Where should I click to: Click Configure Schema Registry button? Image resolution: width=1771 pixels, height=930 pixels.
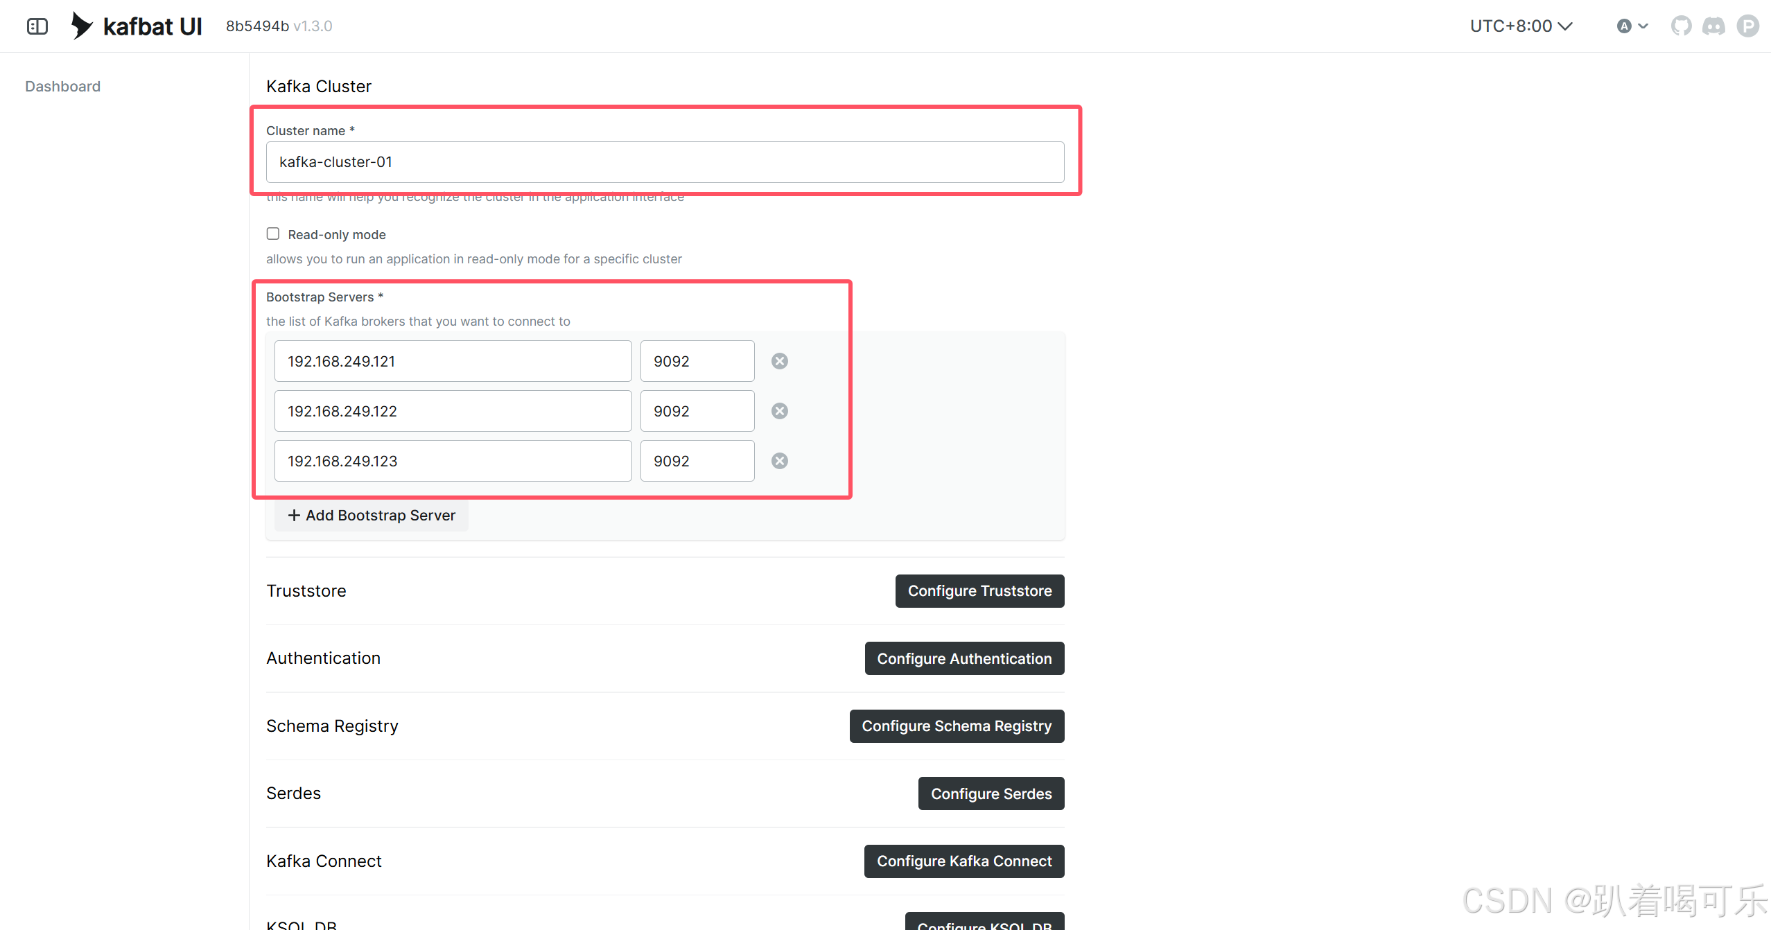pyautogui.click(x=957, y=726)
